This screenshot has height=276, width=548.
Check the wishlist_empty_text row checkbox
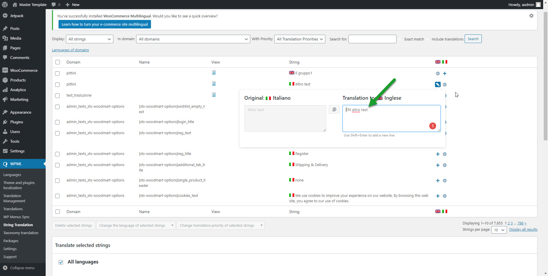[x=57, y=107]
